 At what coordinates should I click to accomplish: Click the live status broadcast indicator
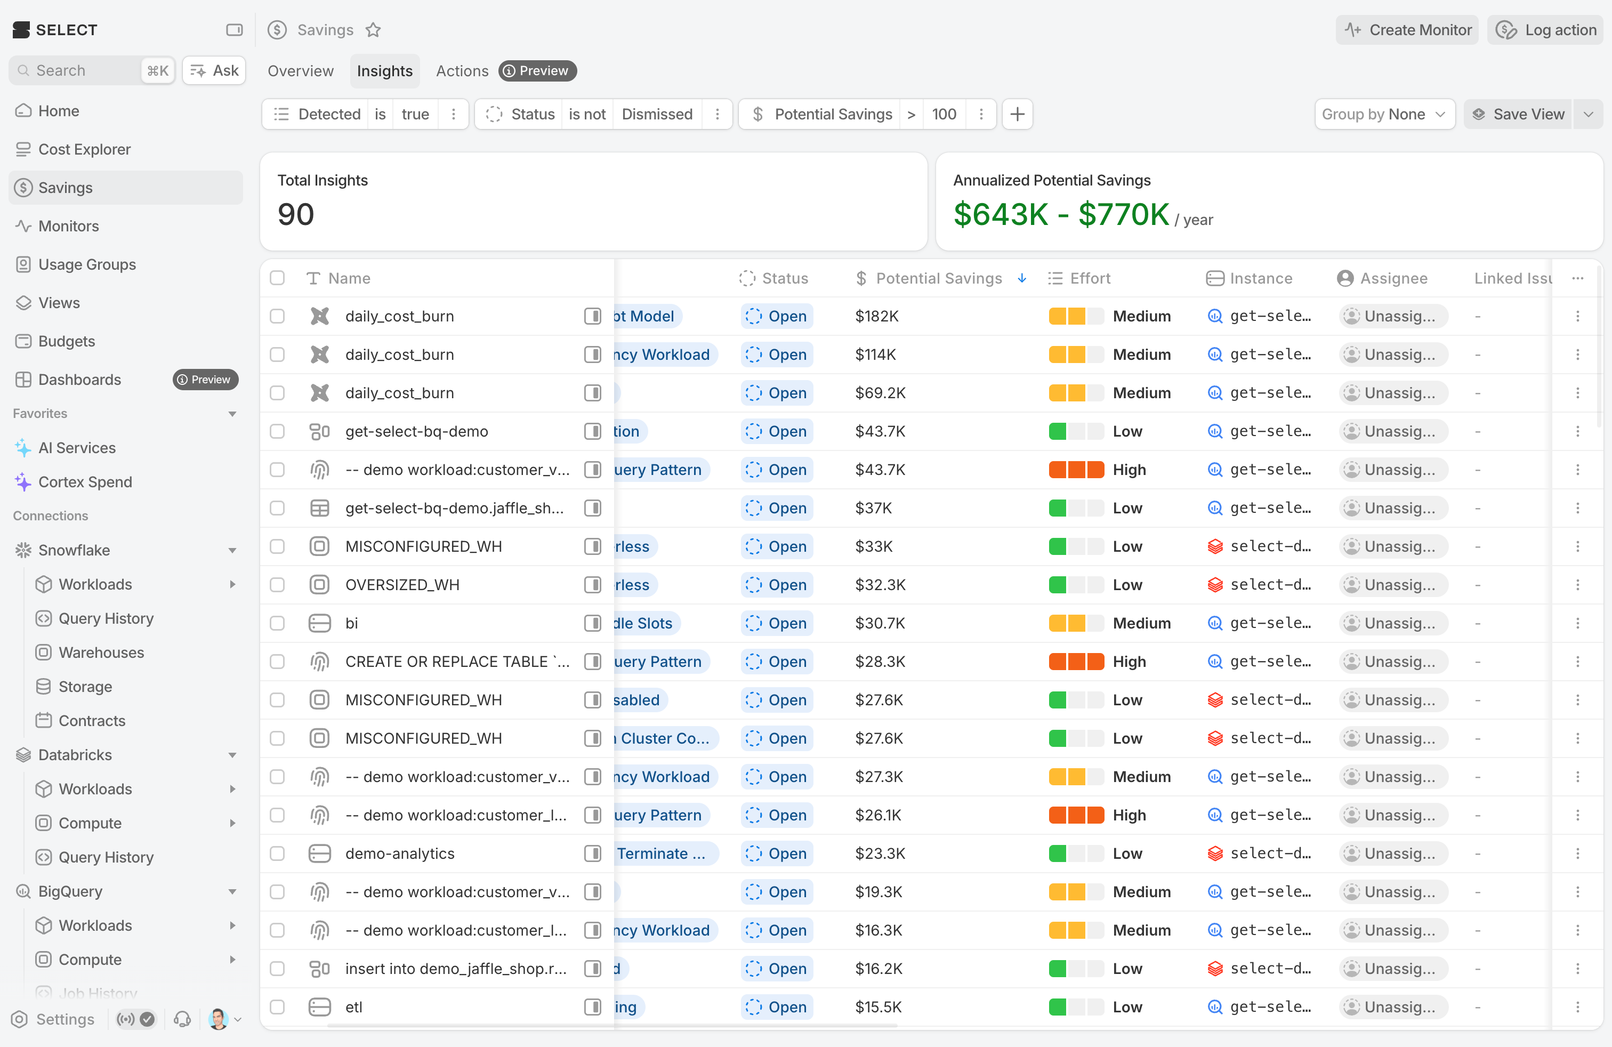[x=135, y=1019]
